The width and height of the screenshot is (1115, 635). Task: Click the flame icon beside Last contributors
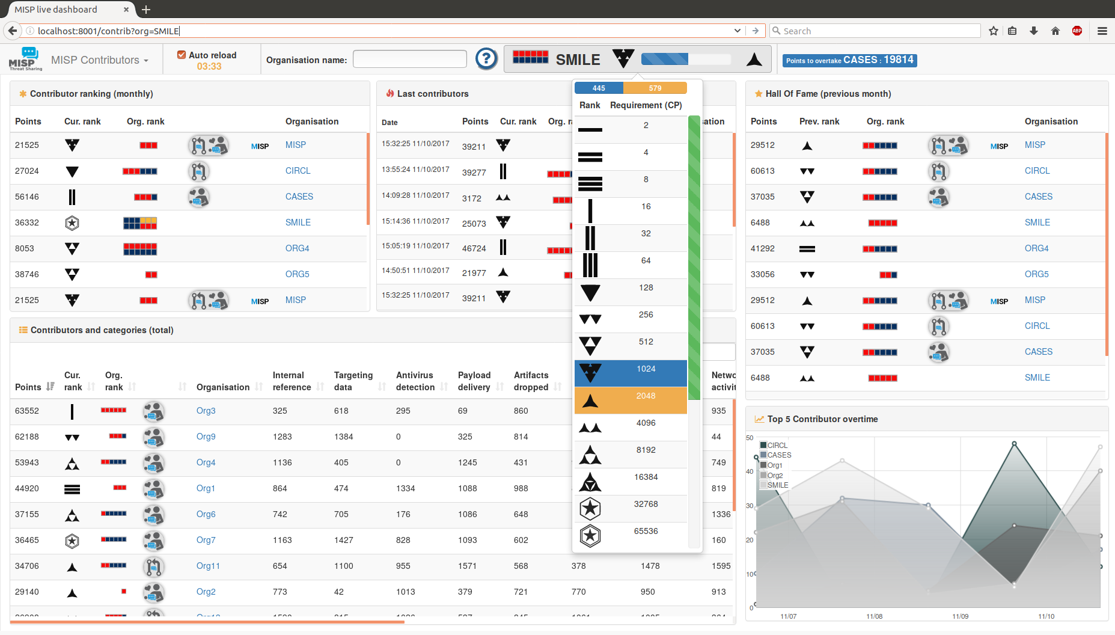click(x=391, y=93)
